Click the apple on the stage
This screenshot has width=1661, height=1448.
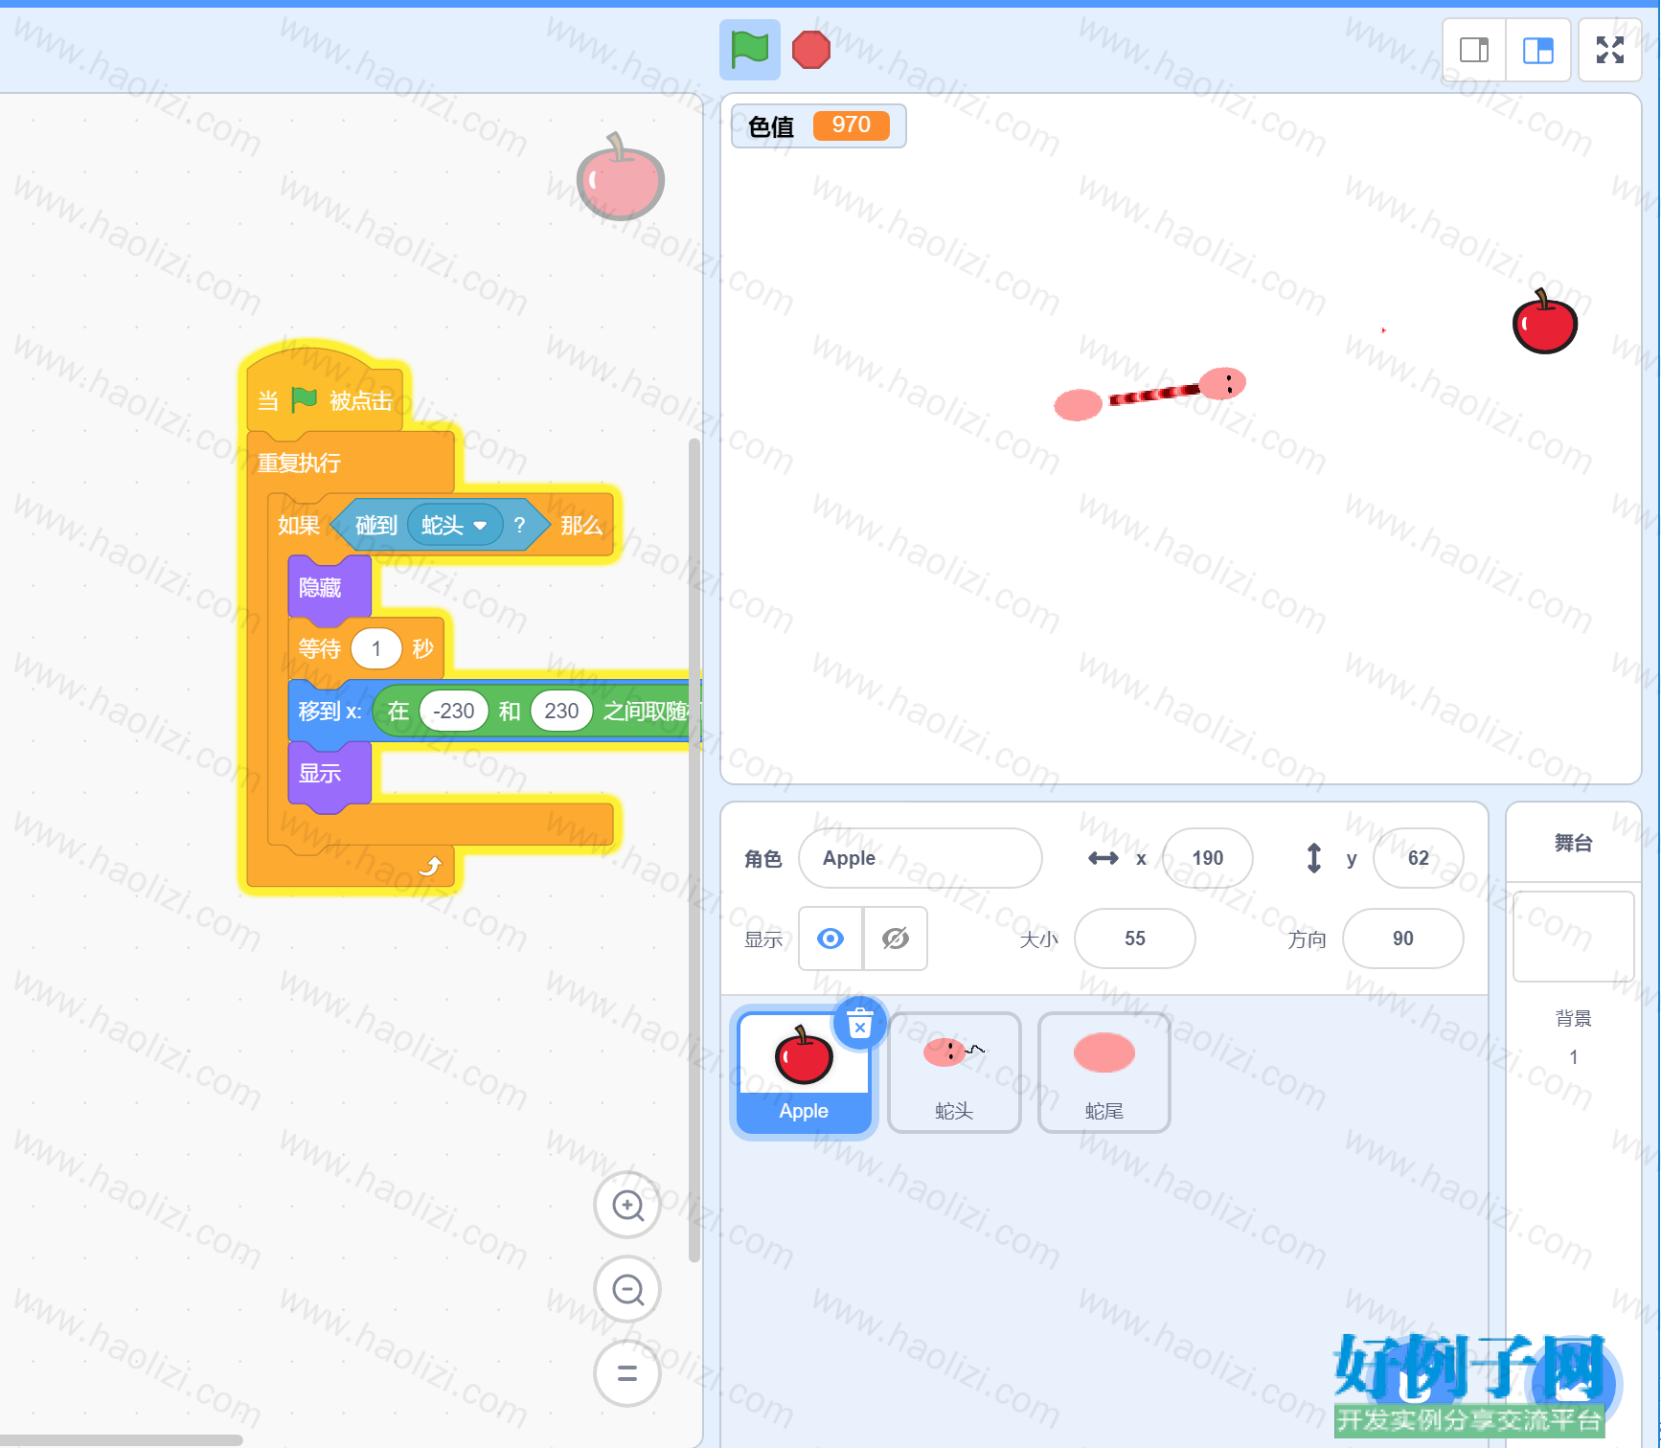coord(1544,323)
